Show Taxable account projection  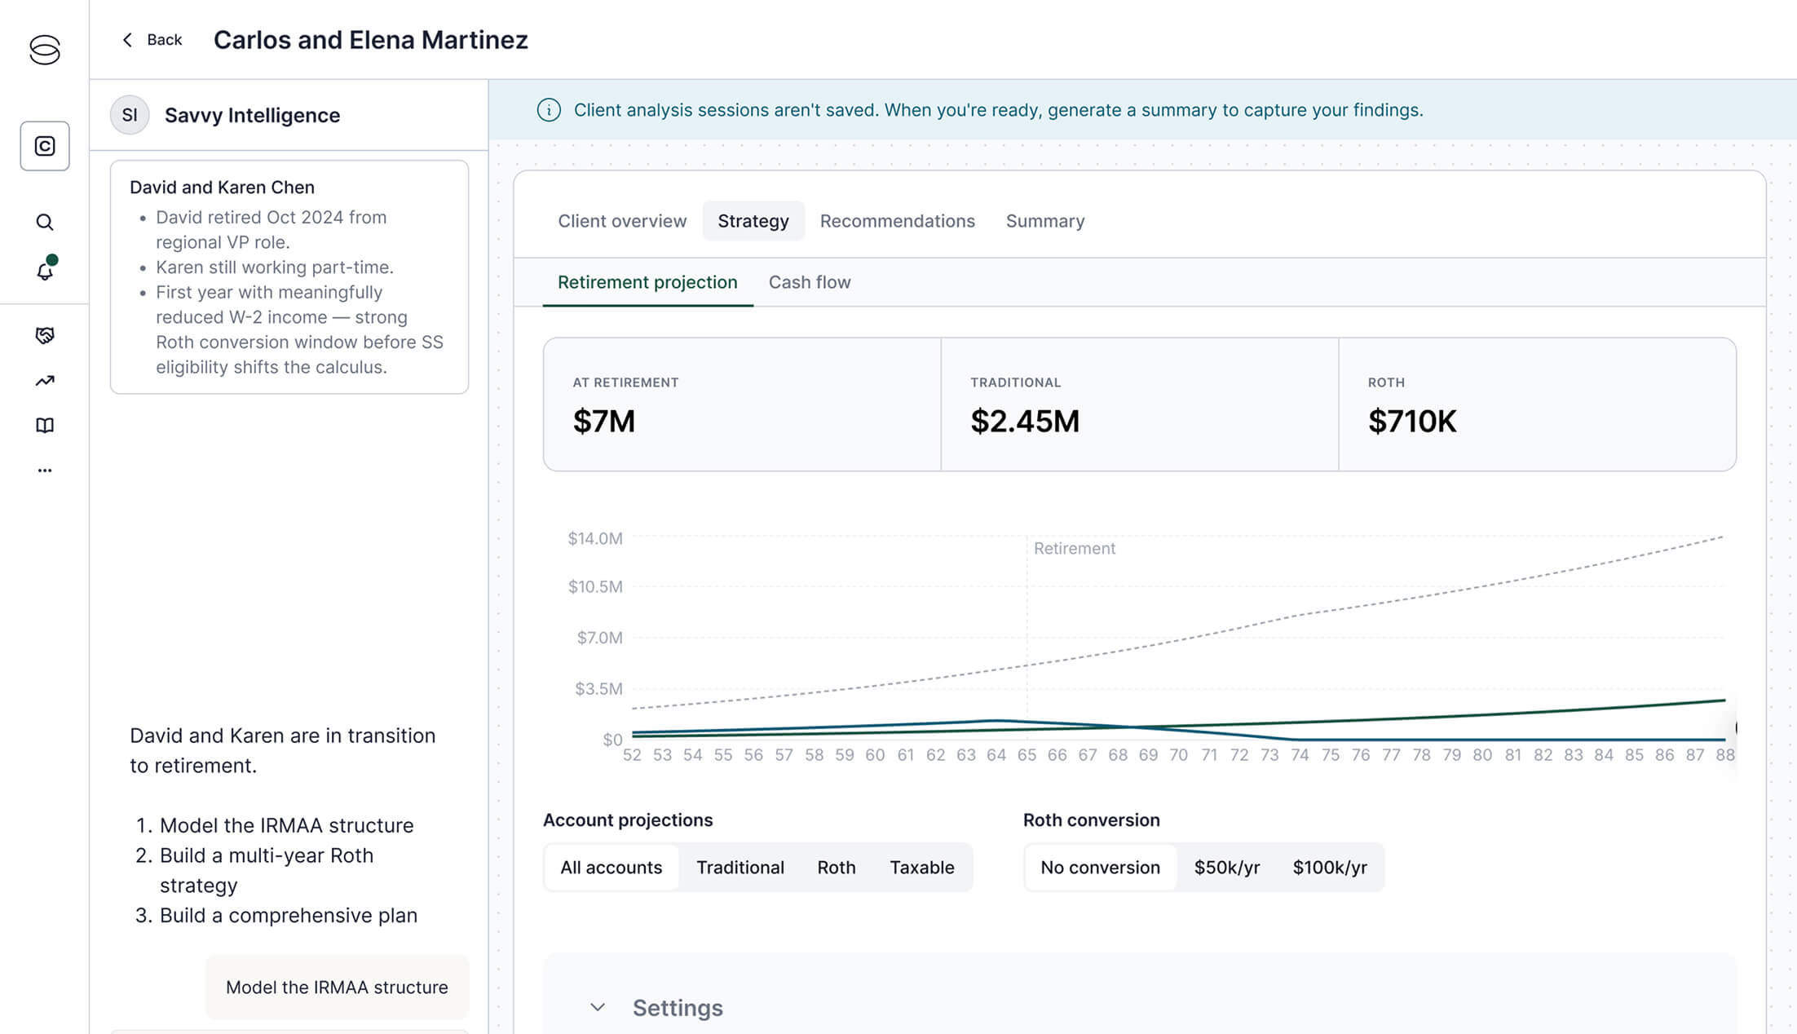click(x=921, y=868)
